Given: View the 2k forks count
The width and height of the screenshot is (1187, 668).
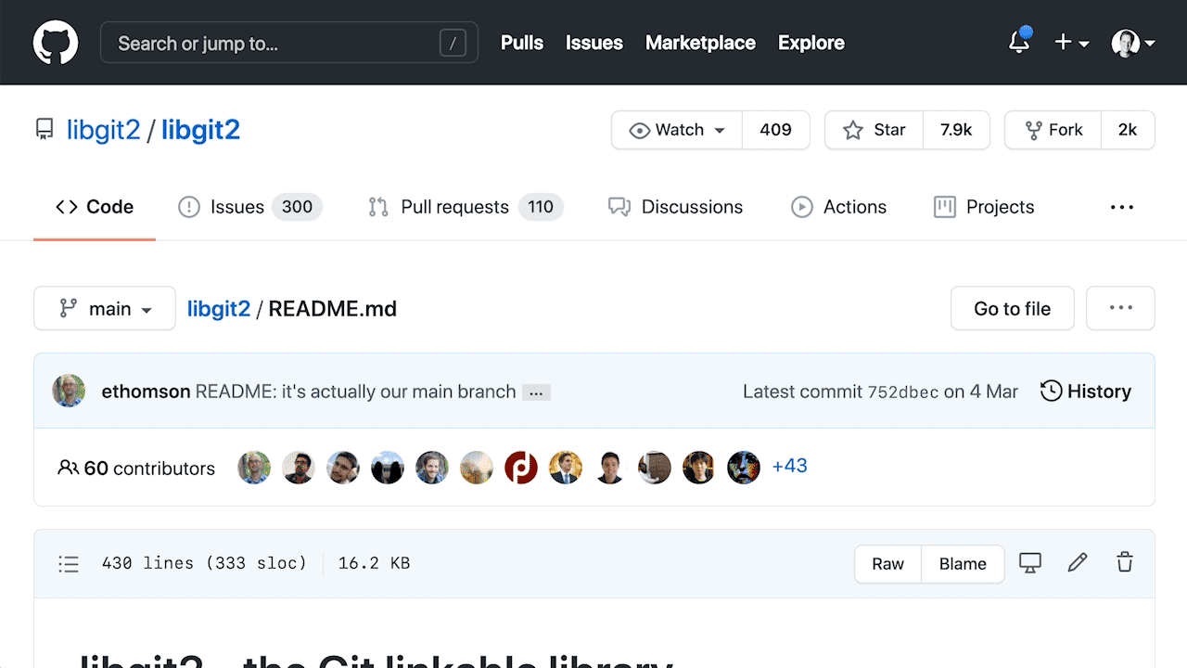Looking at the screenshot, I should pyautogui.click(x=1128, y=130).
